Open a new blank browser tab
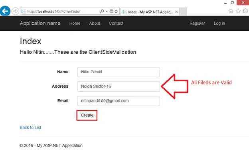This screenshot has height=151, width=249. (x=183, y=12)
